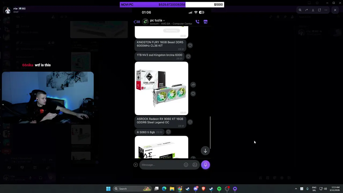Viewport: 343px width, 193px height.
Task: Like the ASROCK Radeon RX 9060 XT message
Action: coord(190,122)
